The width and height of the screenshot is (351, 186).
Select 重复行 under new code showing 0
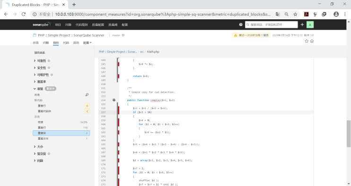tap(61, 106)
